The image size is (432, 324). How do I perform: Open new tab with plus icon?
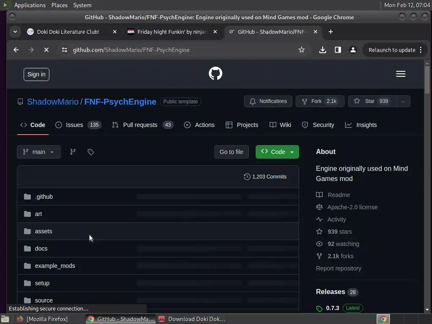[x=331, y=32]
